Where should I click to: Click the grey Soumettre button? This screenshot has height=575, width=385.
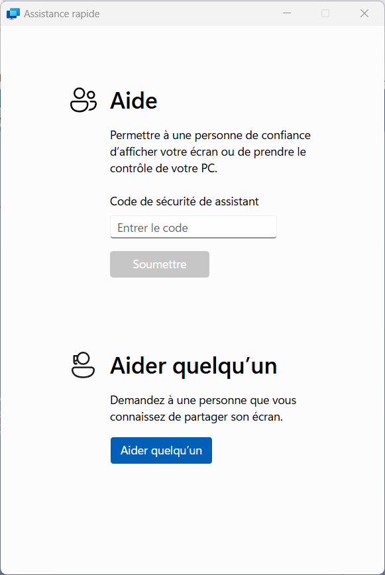pyautogui.click(x=160, y=264)
